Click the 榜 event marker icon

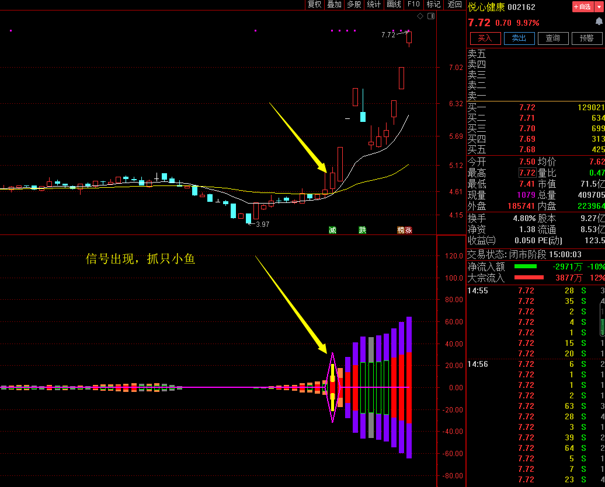401,230
